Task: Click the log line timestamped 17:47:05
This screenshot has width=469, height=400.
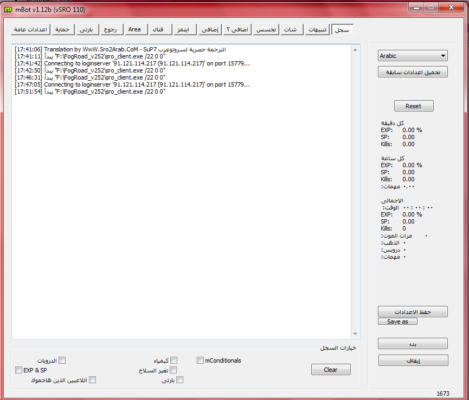Action: click(132, 84)
